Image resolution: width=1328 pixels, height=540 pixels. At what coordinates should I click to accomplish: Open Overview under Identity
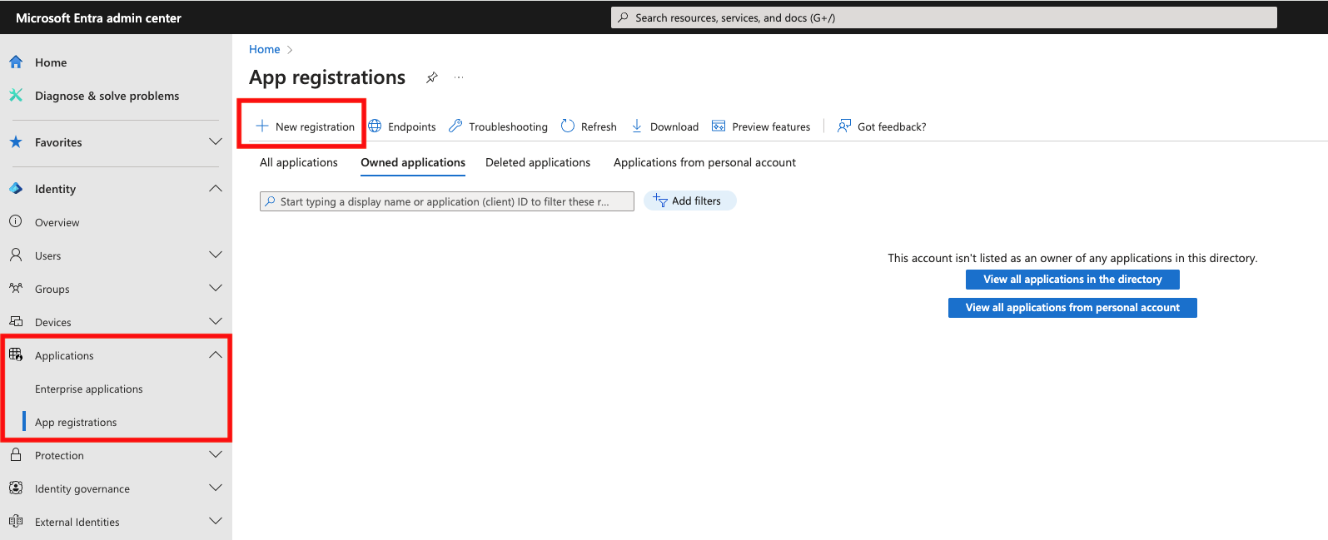57,222
